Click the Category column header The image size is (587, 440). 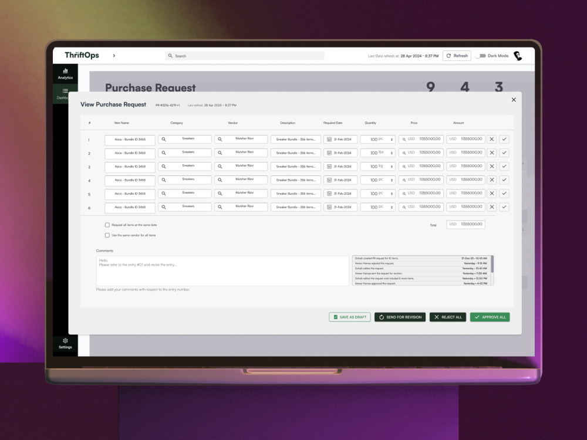tap(177, 123)
